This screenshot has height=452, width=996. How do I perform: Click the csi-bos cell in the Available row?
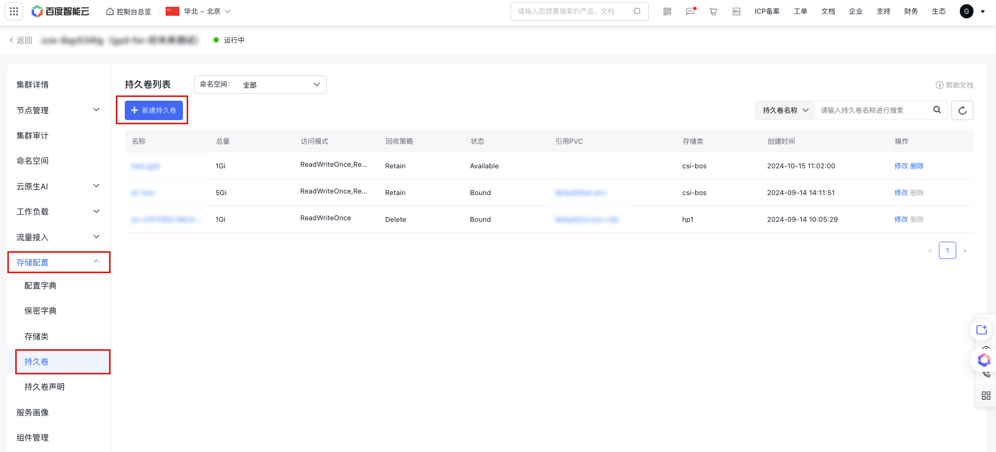tap(694, 166)
